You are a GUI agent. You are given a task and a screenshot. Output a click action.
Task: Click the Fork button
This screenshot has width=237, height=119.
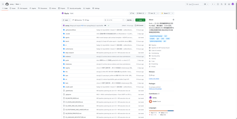tap(152, 13)
